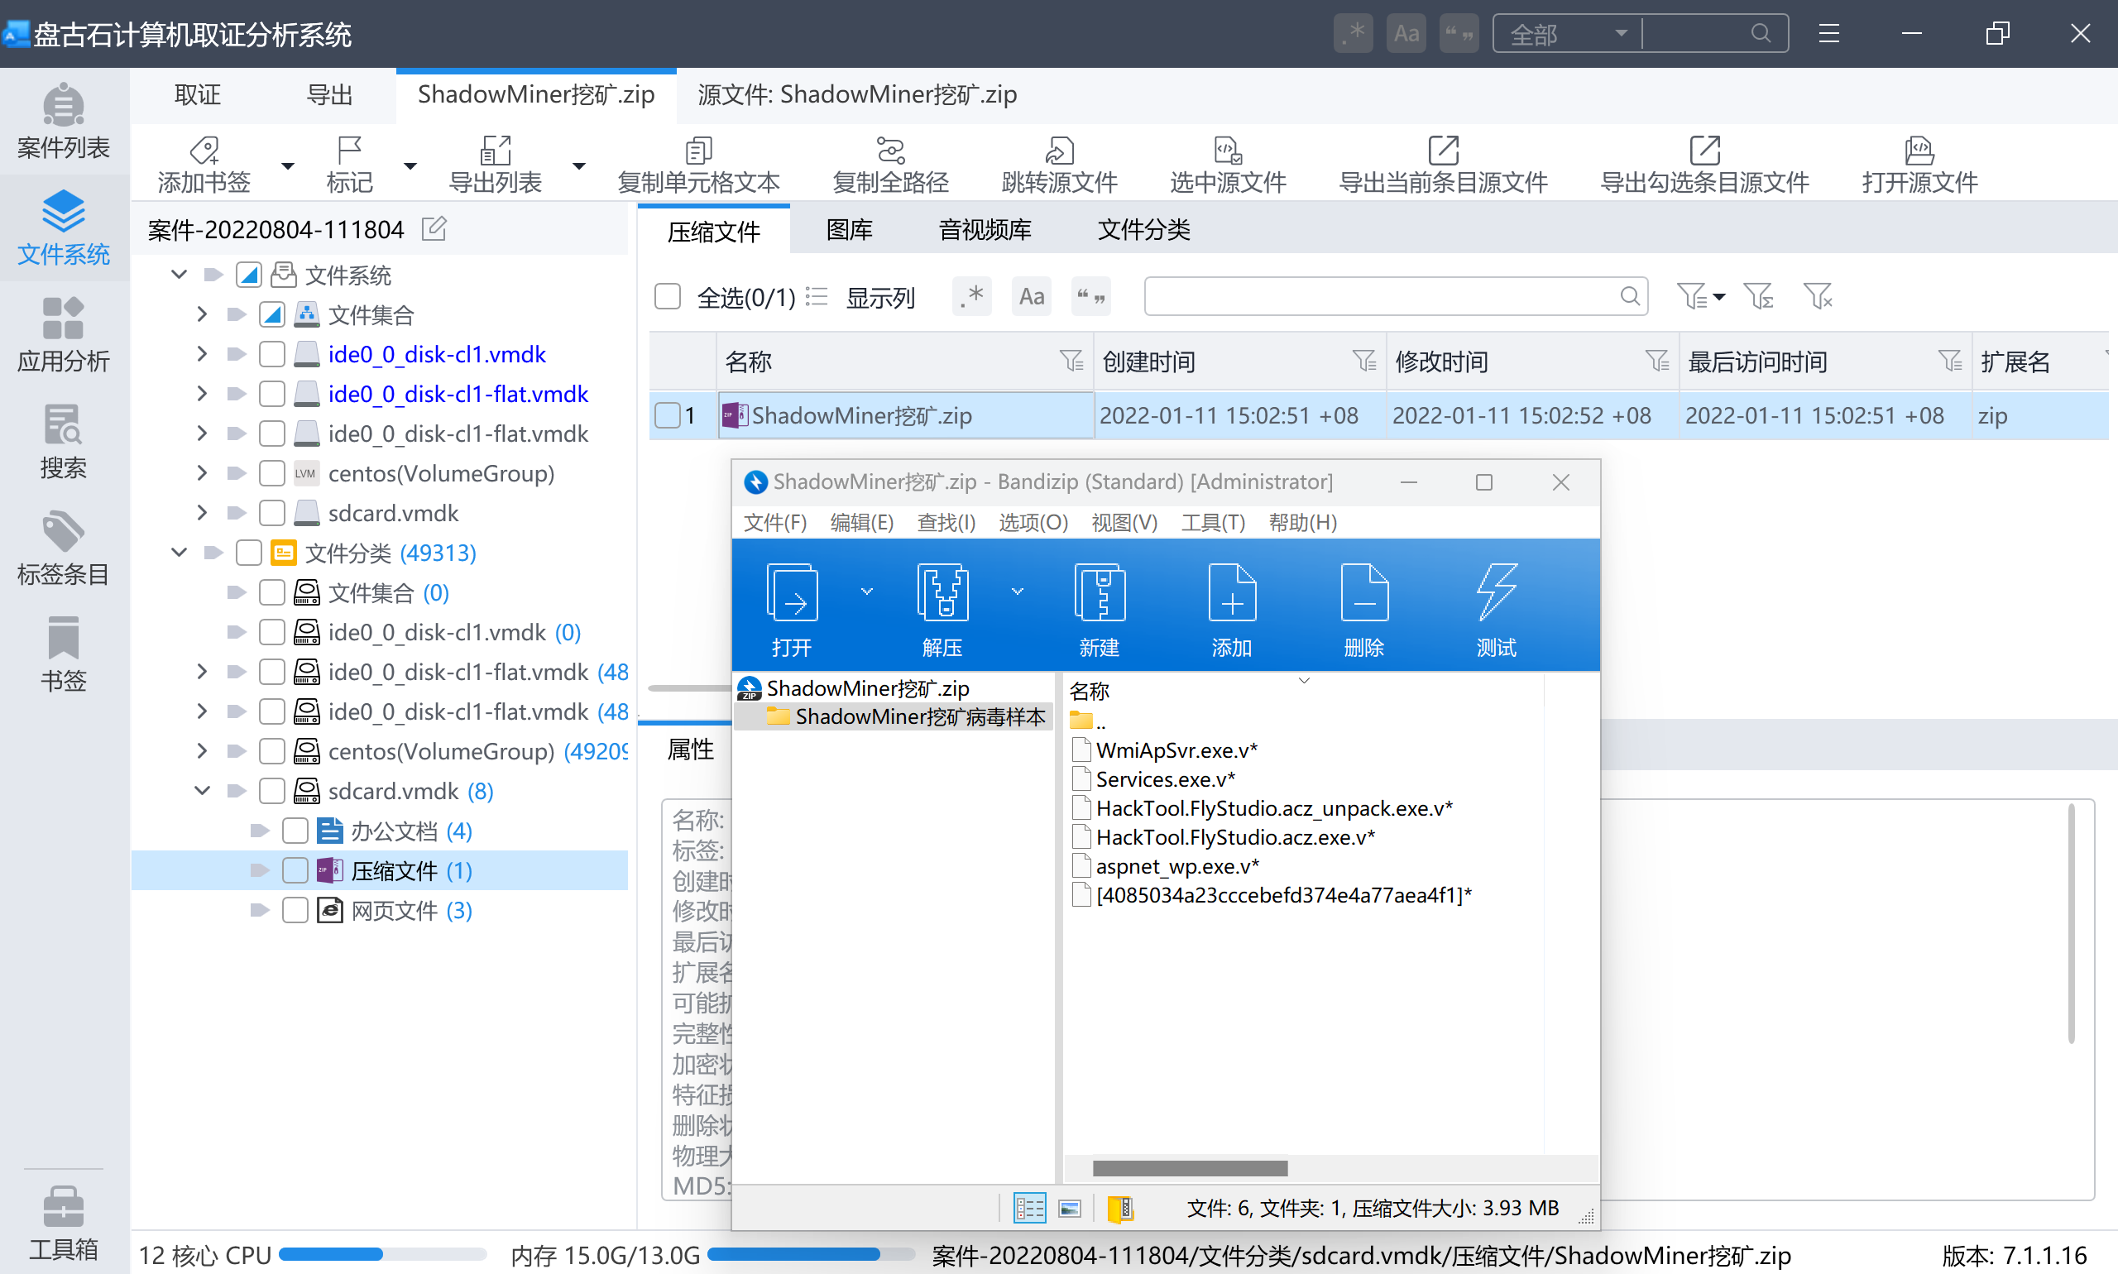The height and width of the screenshot is (1274, 2118).
Task: Check the 压缩文件 (1) checkbox
Action: [x=295, y=869]
